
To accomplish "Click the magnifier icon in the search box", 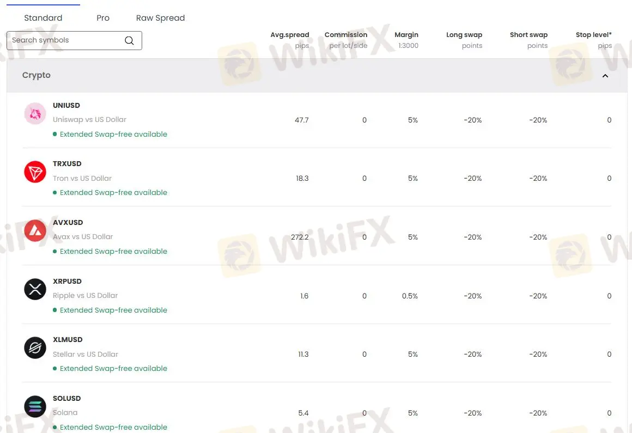I will (129, 40).
